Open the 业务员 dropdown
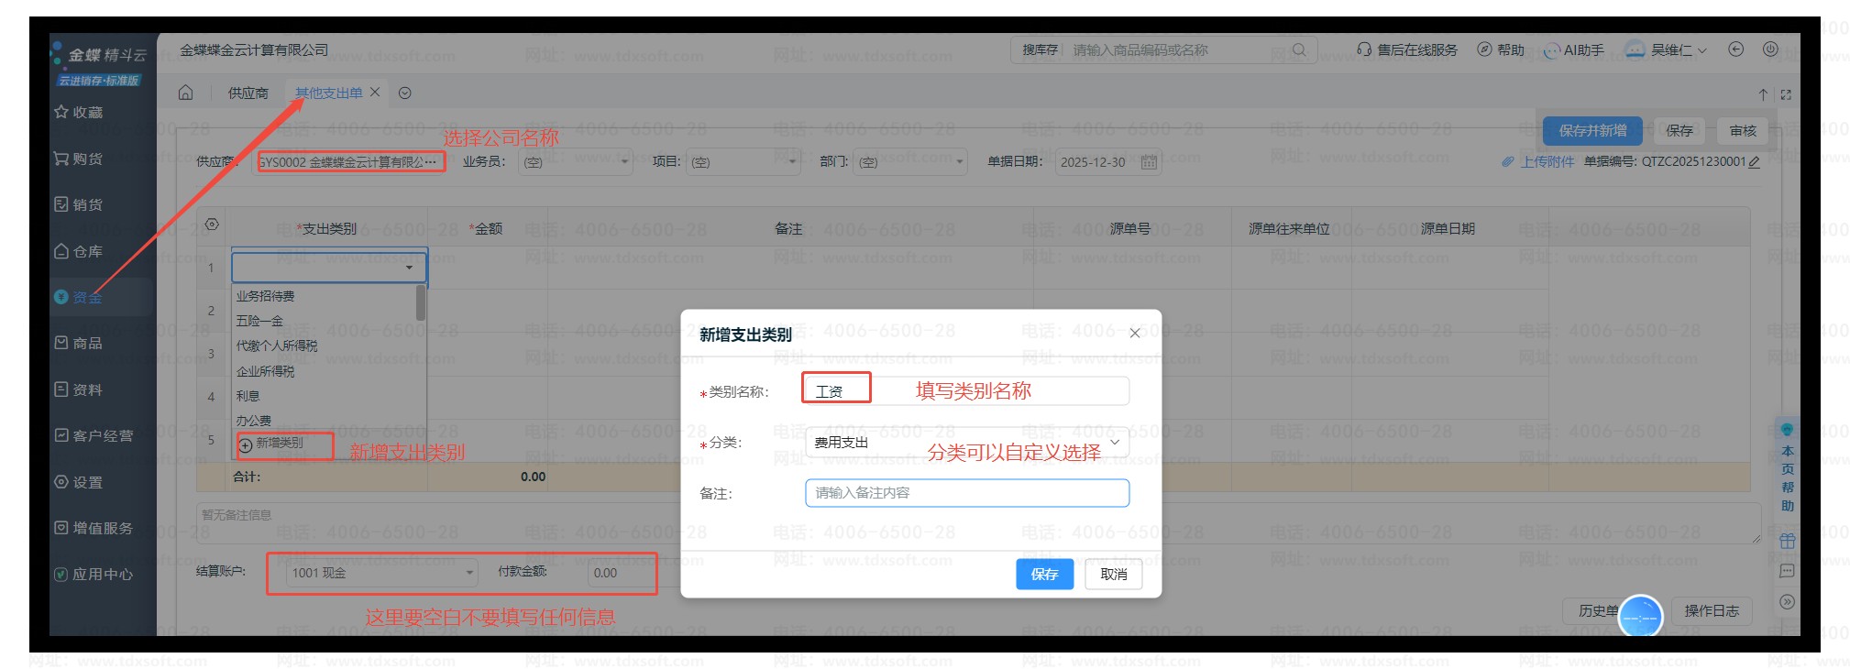 click(x=624, y=162)
